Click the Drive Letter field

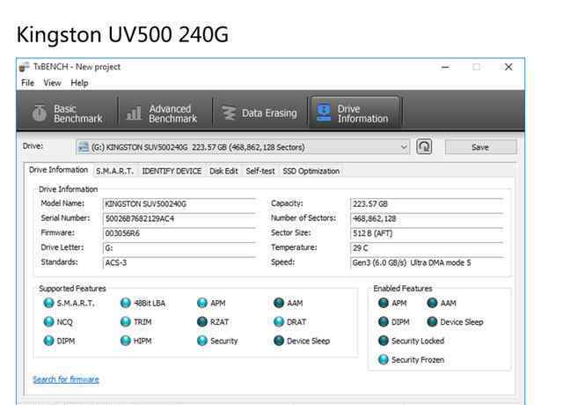tap(179, 248)
